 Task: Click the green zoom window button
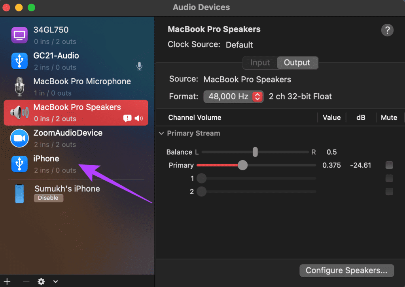(32, 8)
